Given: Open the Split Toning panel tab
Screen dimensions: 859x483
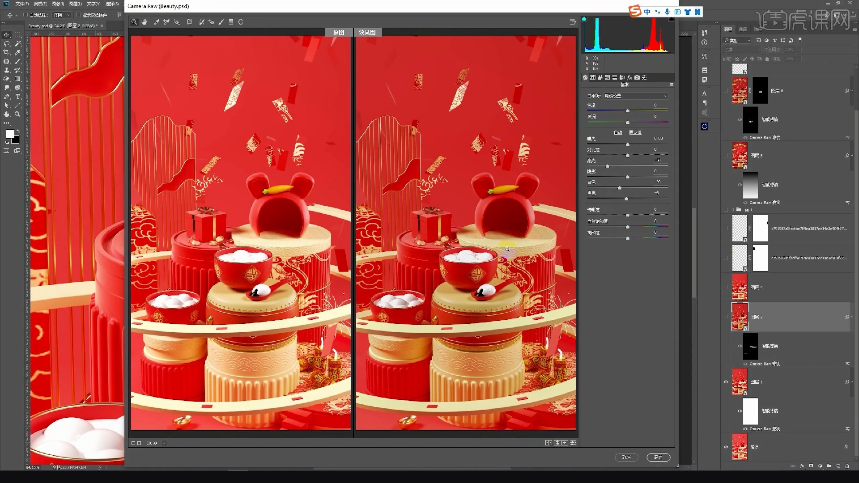Looking at the screenshot, I should pos(615,77).
